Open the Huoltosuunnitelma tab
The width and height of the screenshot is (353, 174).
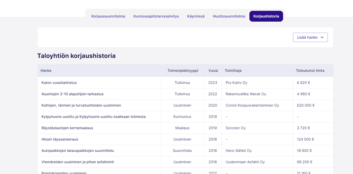tap(229, 16)
